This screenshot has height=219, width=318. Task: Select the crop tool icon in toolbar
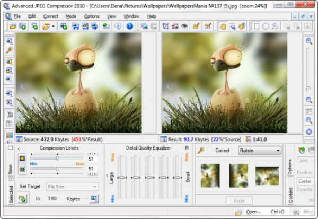[165, 26]
